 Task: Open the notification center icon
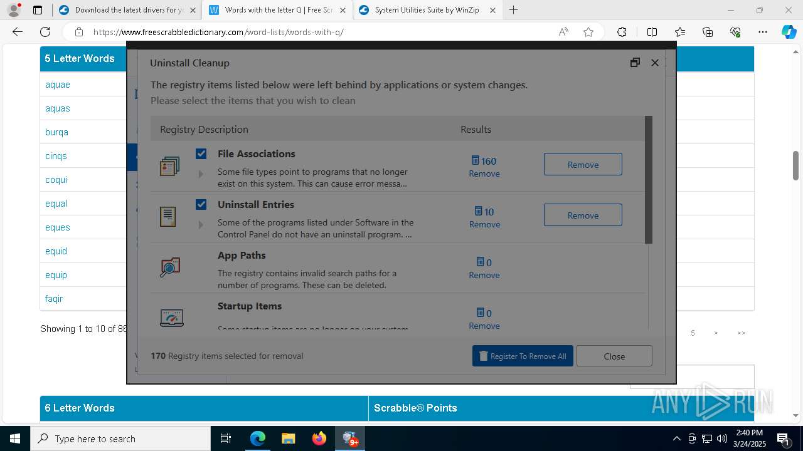click(783, 438)
